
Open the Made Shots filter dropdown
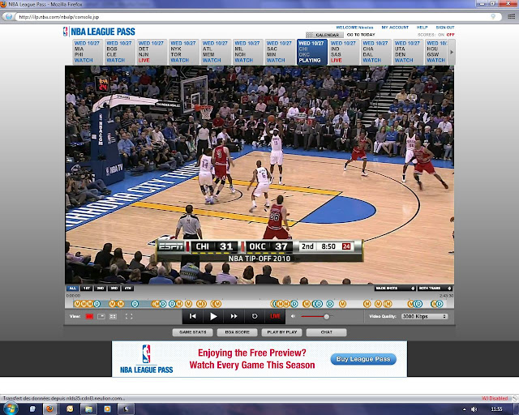tap(395, 289)
